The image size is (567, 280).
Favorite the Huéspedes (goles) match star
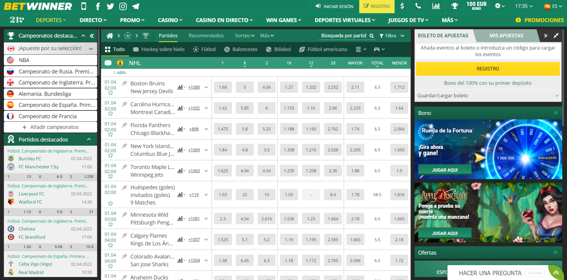point(111,203)
